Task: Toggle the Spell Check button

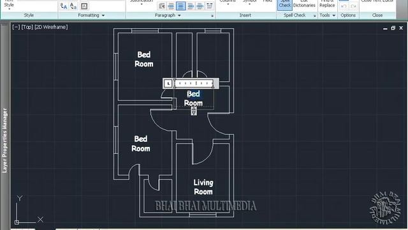Action: pos(285,4)
